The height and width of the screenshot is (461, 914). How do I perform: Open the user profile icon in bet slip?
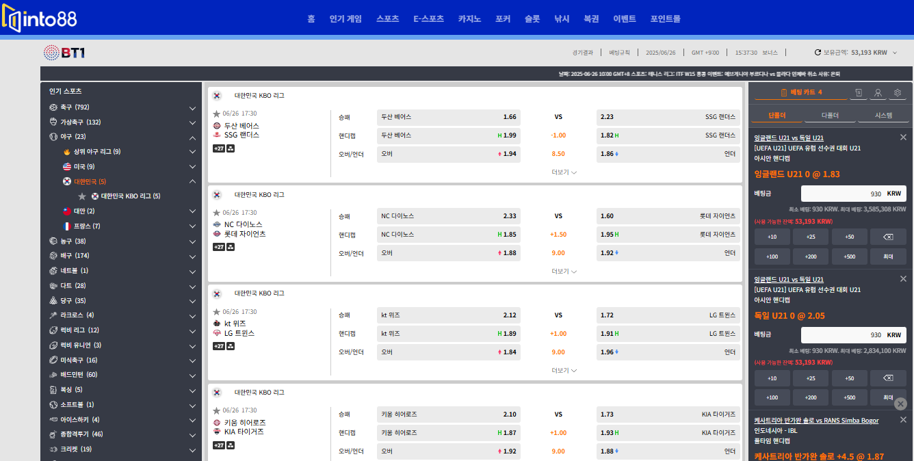[x=878, y=93]
